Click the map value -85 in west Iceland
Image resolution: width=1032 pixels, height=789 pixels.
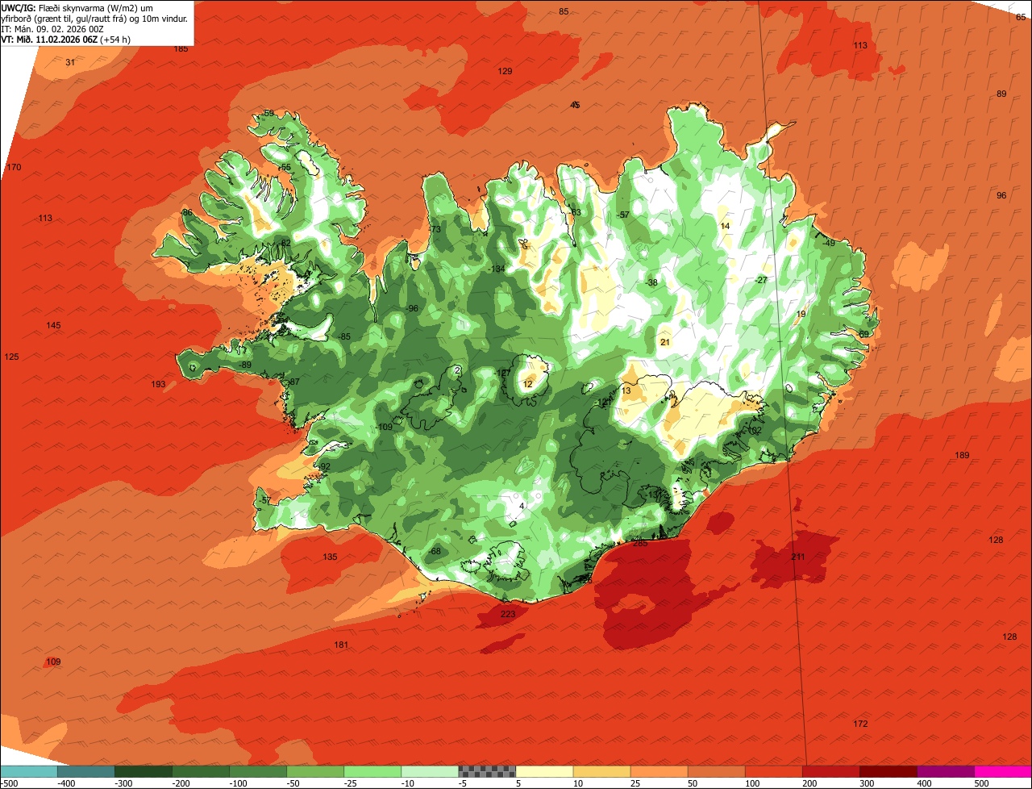pos(343,337)
